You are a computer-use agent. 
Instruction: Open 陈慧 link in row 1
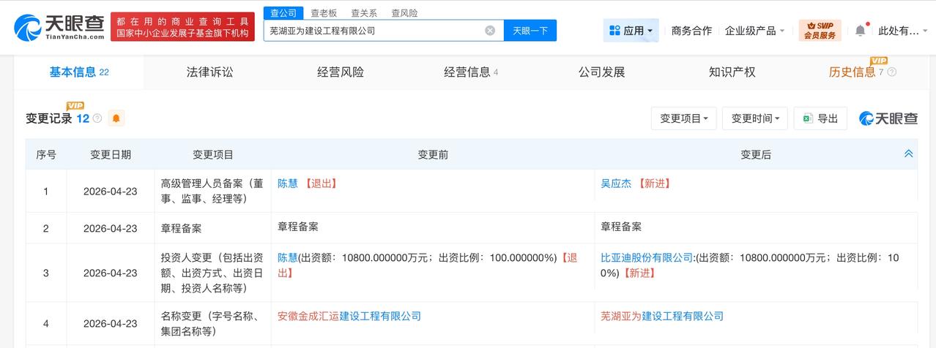(288, 184)
